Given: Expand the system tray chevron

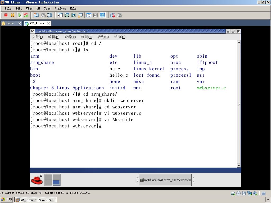Looking at the screenshot, I should click(x=268, y=200).
